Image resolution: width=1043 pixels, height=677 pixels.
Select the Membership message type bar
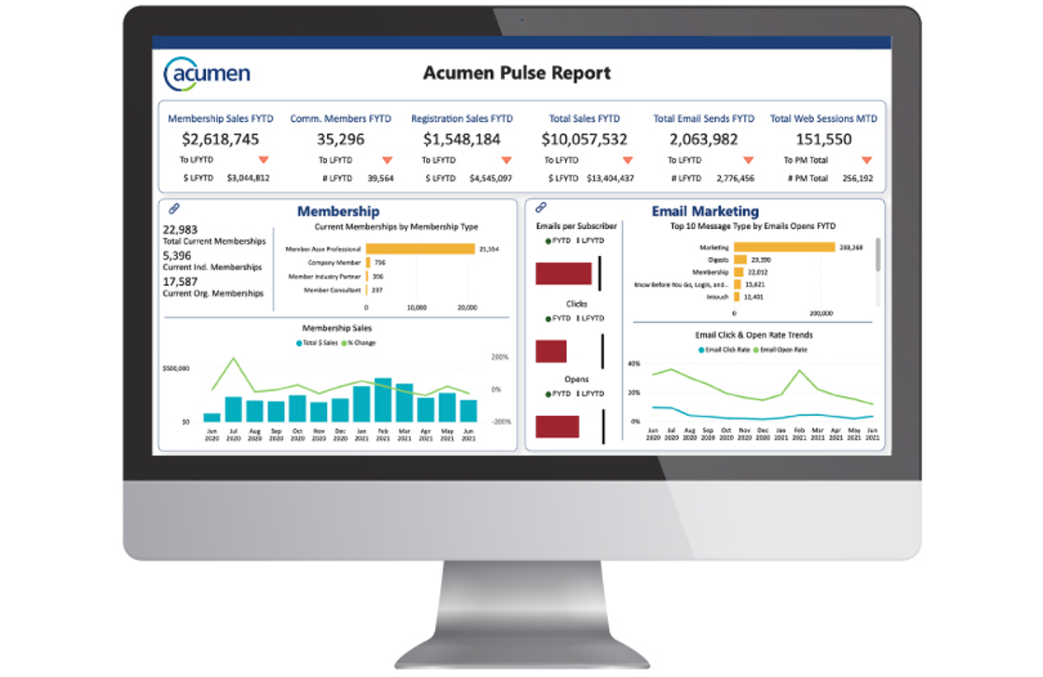click(x=739, y=272)
